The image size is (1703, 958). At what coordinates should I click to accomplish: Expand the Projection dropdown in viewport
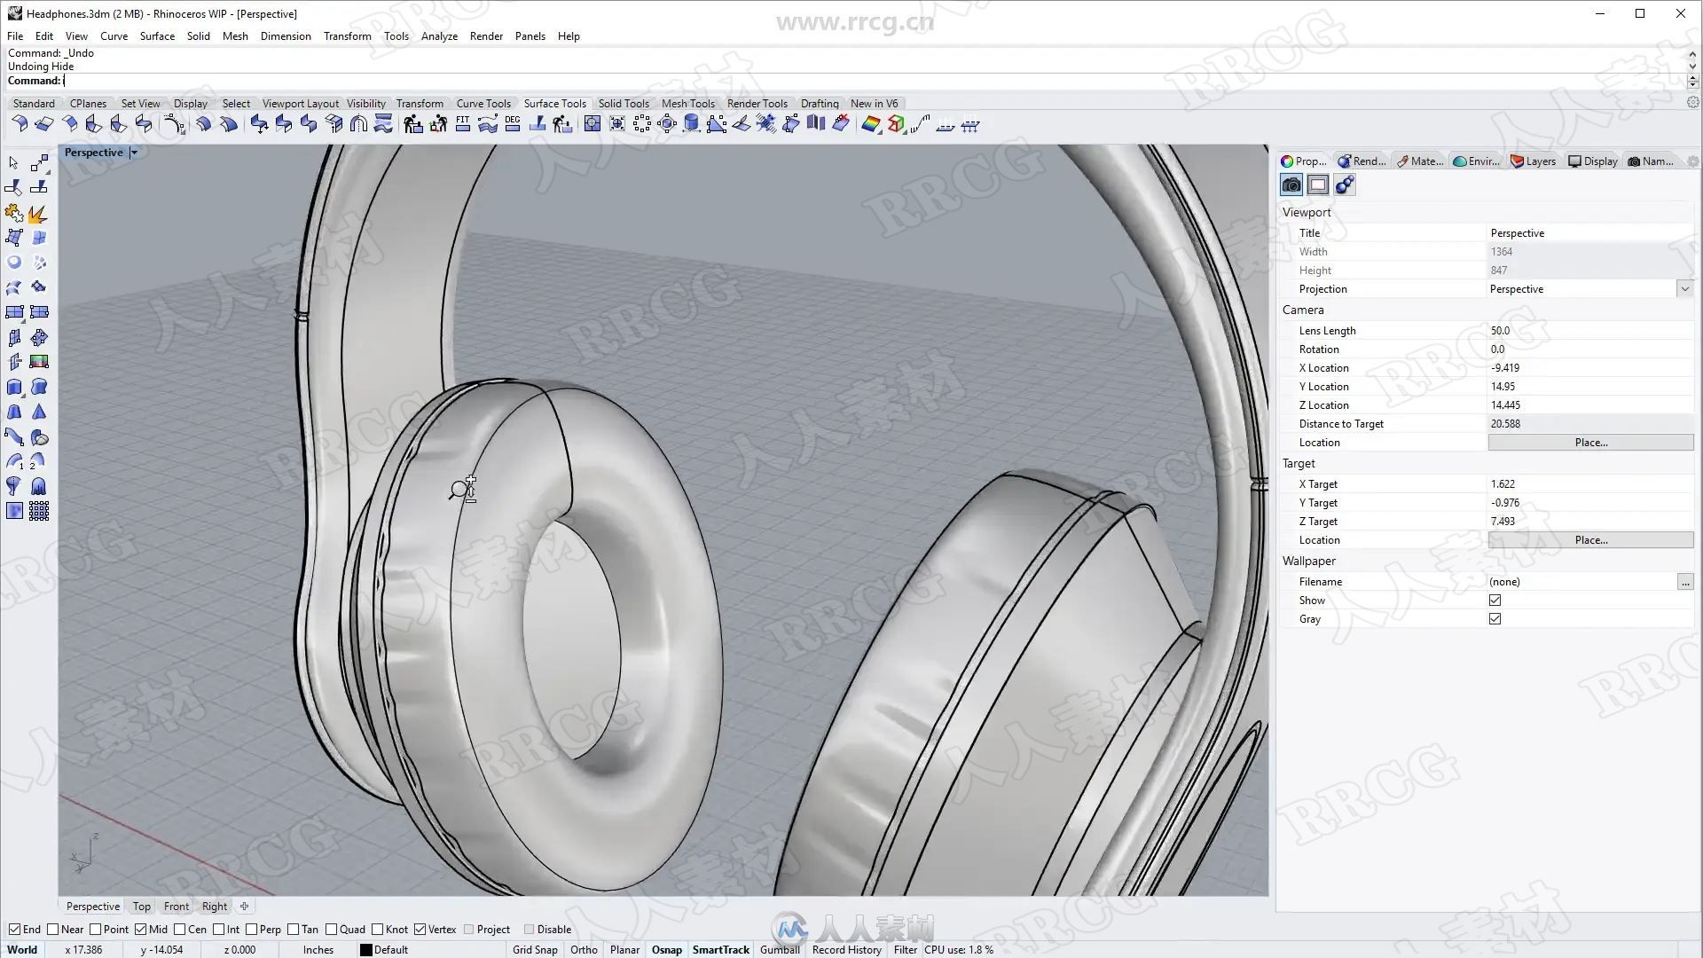1685,289
